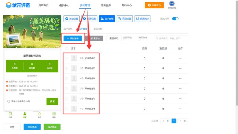Open the 排行 ranking icon in preview
This screenshot has height=134, width=238.
[39, 114]
